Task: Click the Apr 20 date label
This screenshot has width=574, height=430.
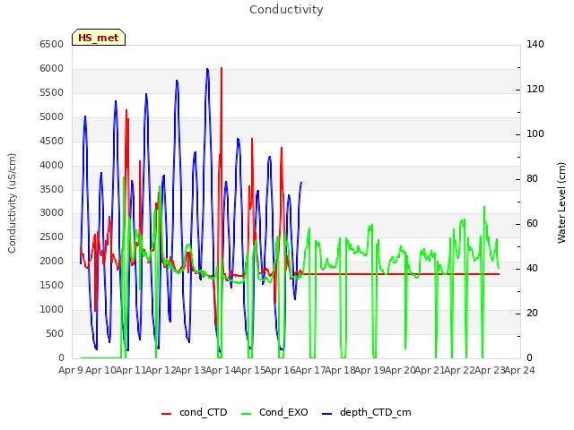Action: coord(400,370)
